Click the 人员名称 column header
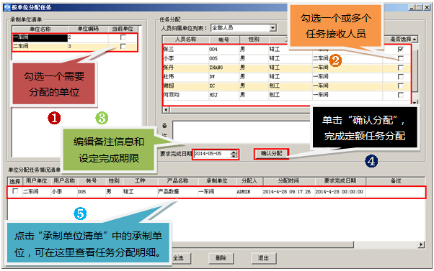 pos(186,40)
